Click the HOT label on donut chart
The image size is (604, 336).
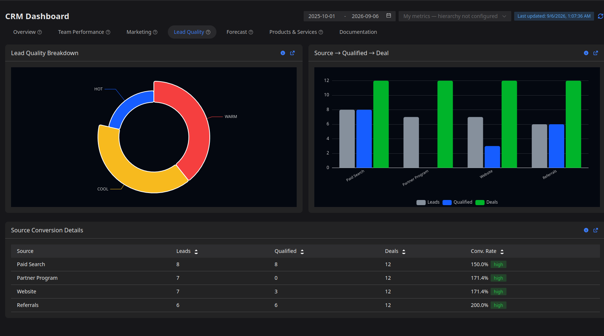click(98, 89)
